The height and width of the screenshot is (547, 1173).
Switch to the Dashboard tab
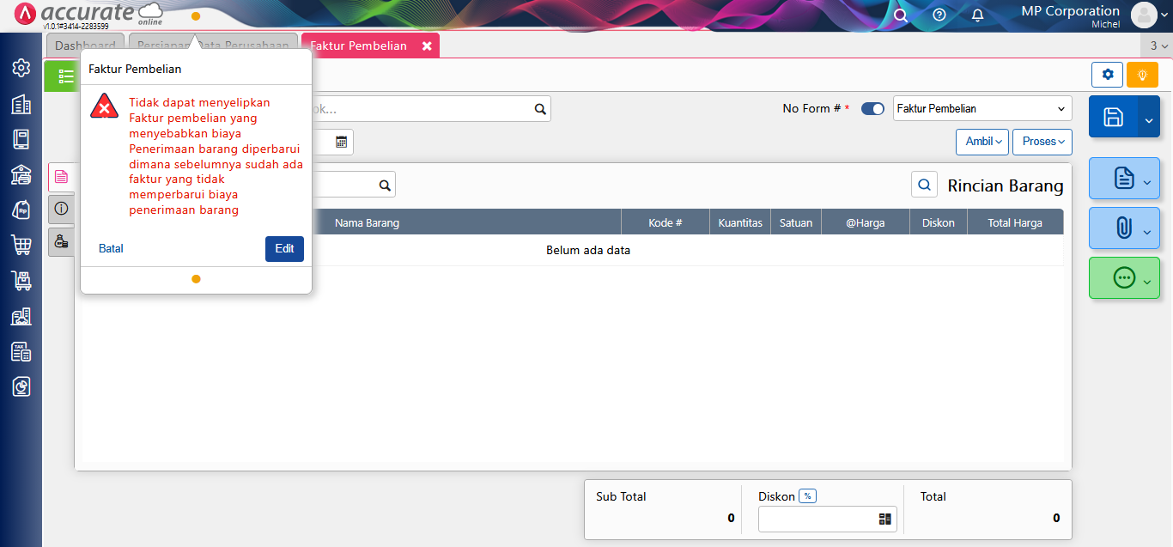(x=85, y=46)
